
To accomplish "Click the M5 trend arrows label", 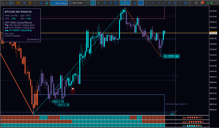I will [193, 118].
